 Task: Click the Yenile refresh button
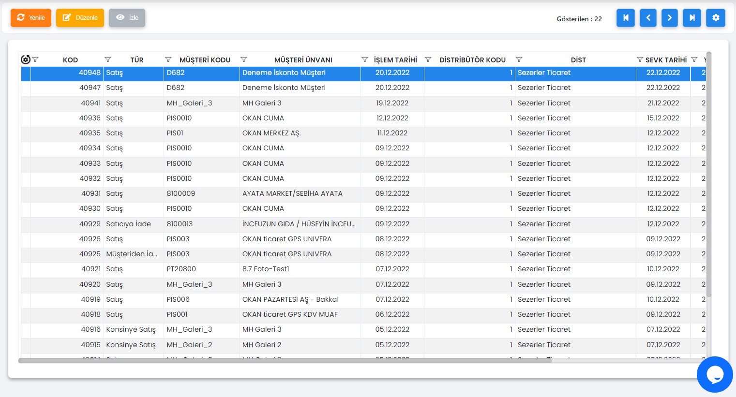(31, 18)
